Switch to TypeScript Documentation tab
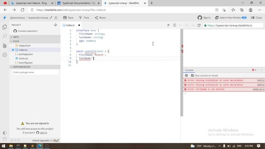Viewport: 265px width, 149px height. click(x=78, y=3)
